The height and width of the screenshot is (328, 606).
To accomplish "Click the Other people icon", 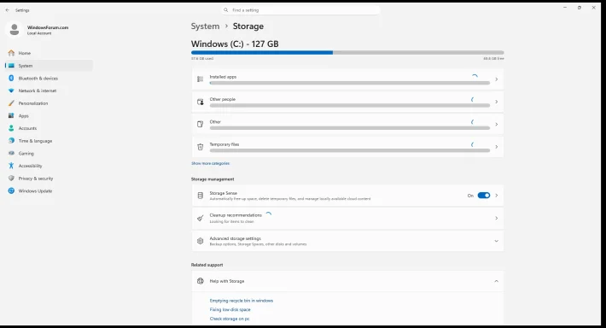I will click(201, 102).
